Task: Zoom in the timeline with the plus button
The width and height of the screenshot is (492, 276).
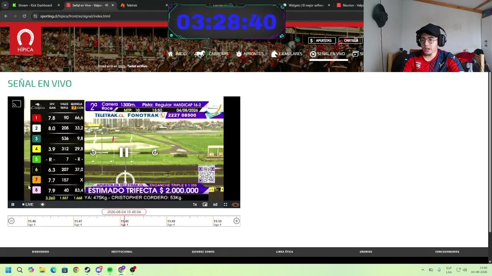Action: pyautogui.click(x=236, y=221)
